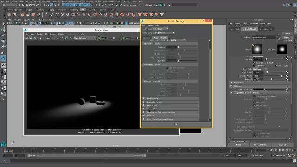Click the new scene icon in status line
Screen dimensions: 297x167
click(23, 5)
